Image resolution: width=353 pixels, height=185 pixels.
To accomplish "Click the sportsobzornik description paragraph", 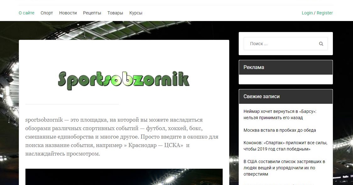I will click(x=122, y=137).
